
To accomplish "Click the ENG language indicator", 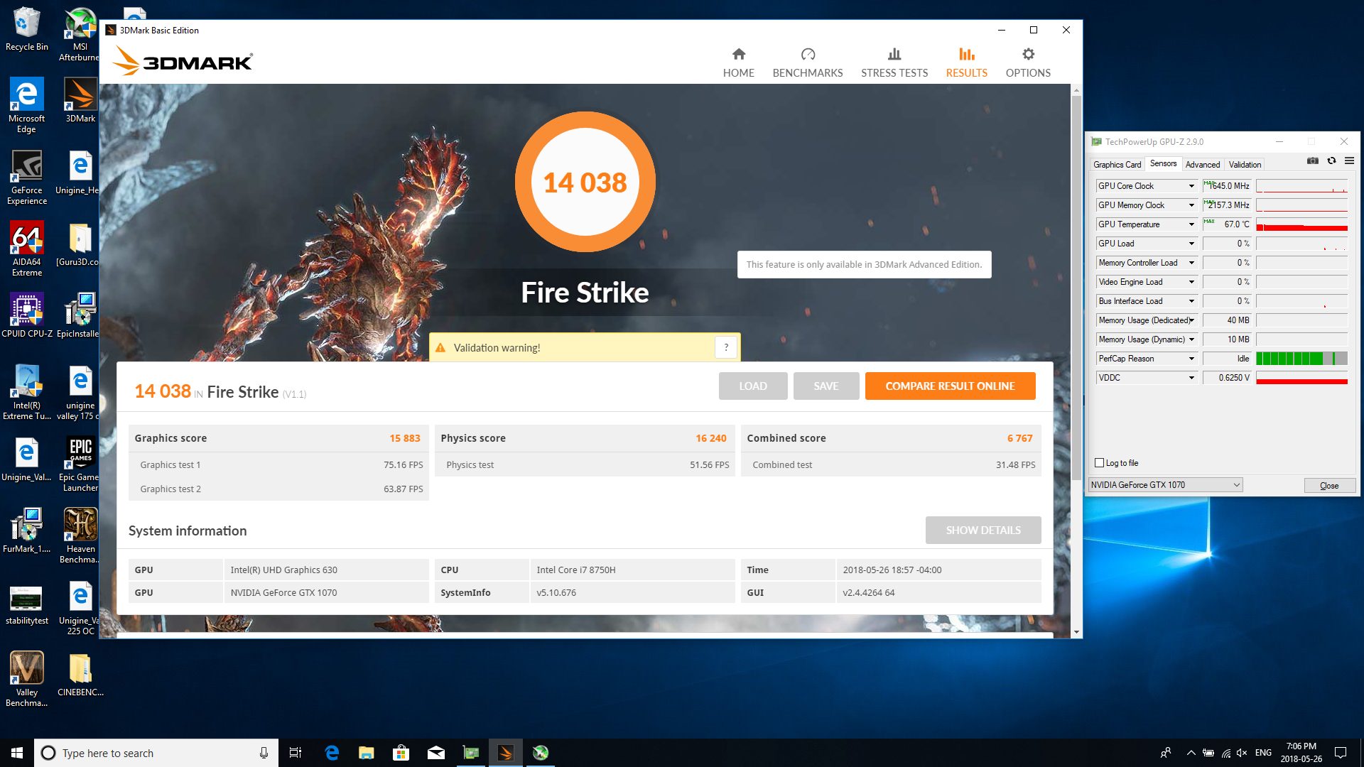I will 1263,753.
